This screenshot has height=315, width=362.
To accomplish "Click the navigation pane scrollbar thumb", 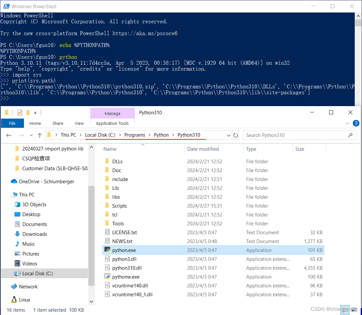I will tap(92, 236).
